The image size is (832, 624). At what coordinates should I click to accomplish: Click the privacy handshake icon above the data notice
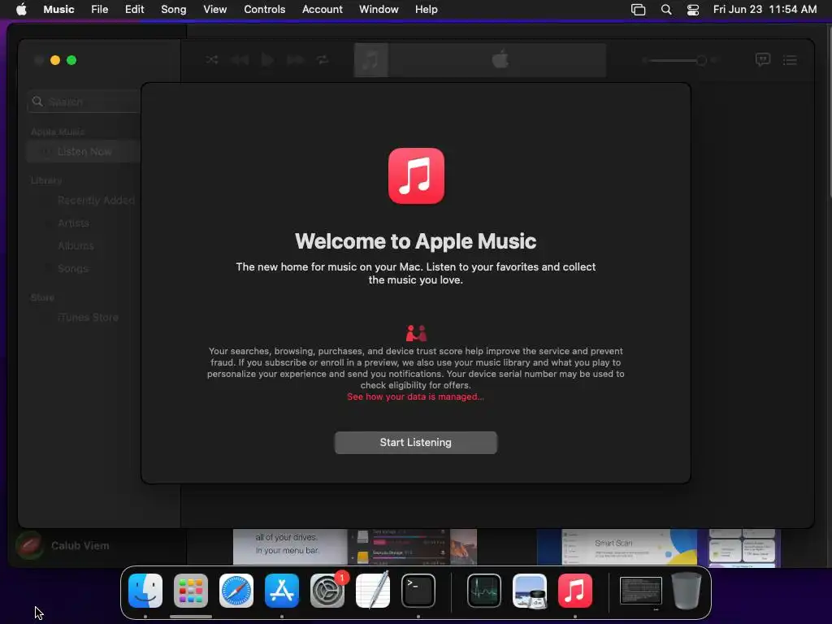(x=416, y=333)
